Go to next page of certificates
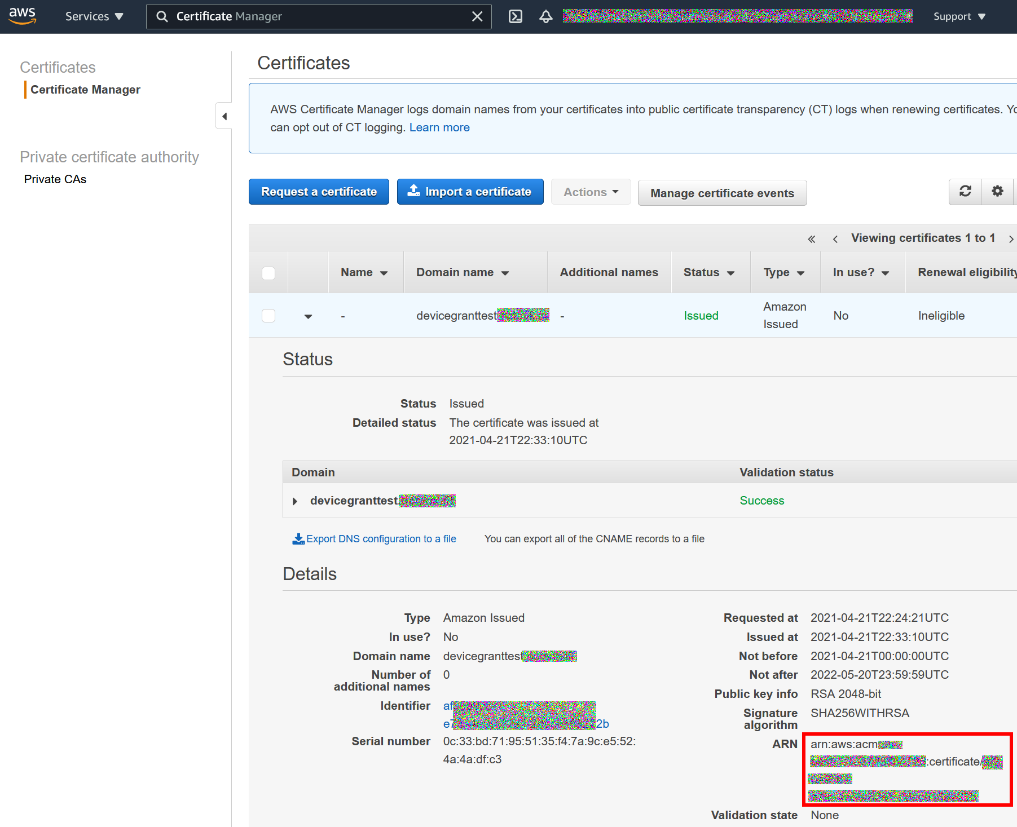Viewport: 1017px width, 827px height. click(1011, 239)
